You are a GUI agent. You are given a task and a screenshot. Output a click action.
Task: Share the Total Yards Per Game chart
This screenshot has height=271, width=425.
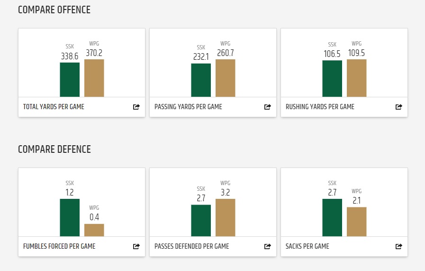point(136,107)
